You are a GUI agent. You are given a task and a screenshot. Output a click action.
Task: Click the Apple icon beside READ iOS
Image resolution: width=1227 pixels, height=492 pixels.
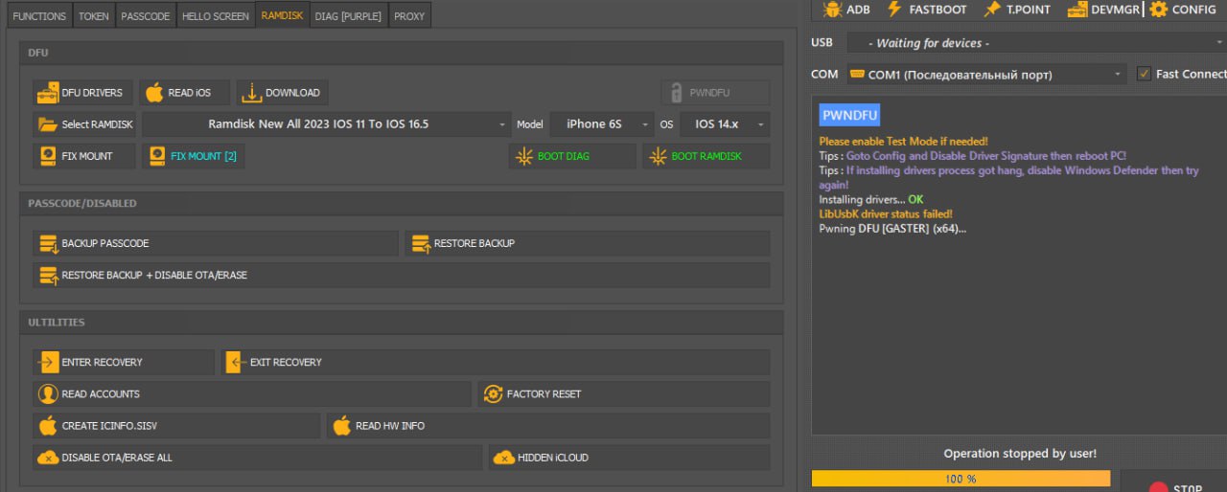(153, 93)
